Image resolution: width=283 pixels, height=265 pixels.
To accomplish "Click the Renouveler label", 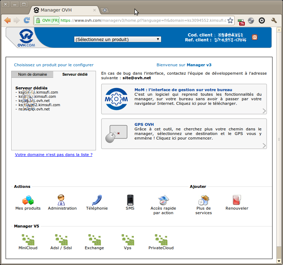I will [237, 208].
